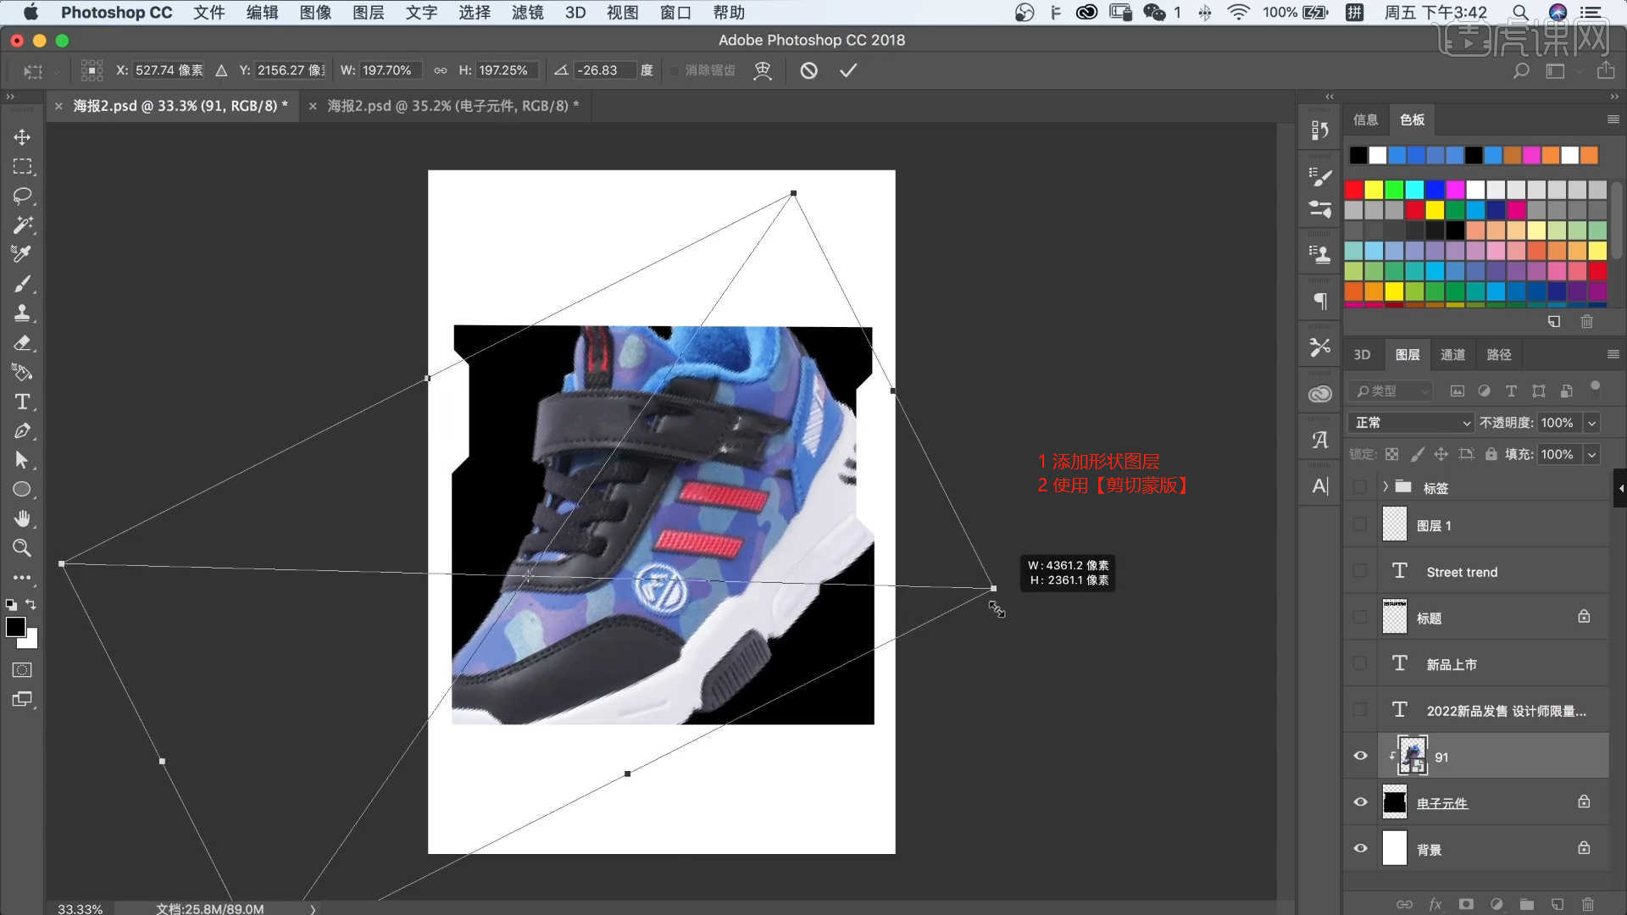Select the Rectangular Marquee tool

click(x=22, y=166)
